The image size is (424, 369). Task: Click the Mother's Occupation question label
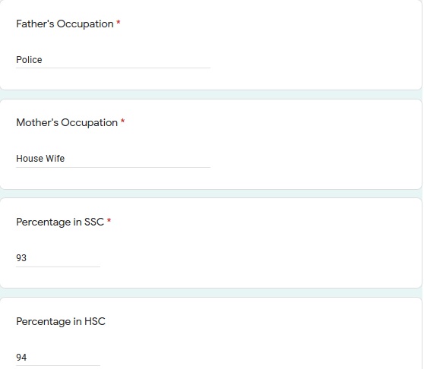tap(67, 123)
